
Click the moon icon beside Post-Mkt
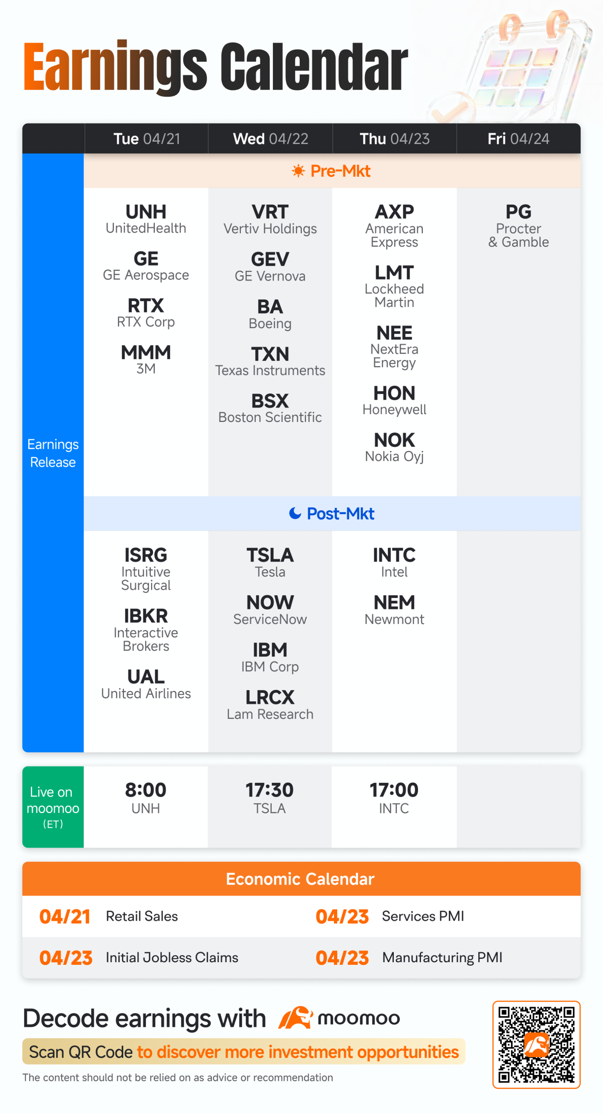(295, 513)
